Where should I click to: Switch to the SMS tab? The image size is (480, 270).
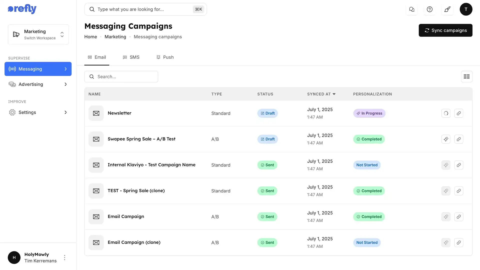(131, 57)
